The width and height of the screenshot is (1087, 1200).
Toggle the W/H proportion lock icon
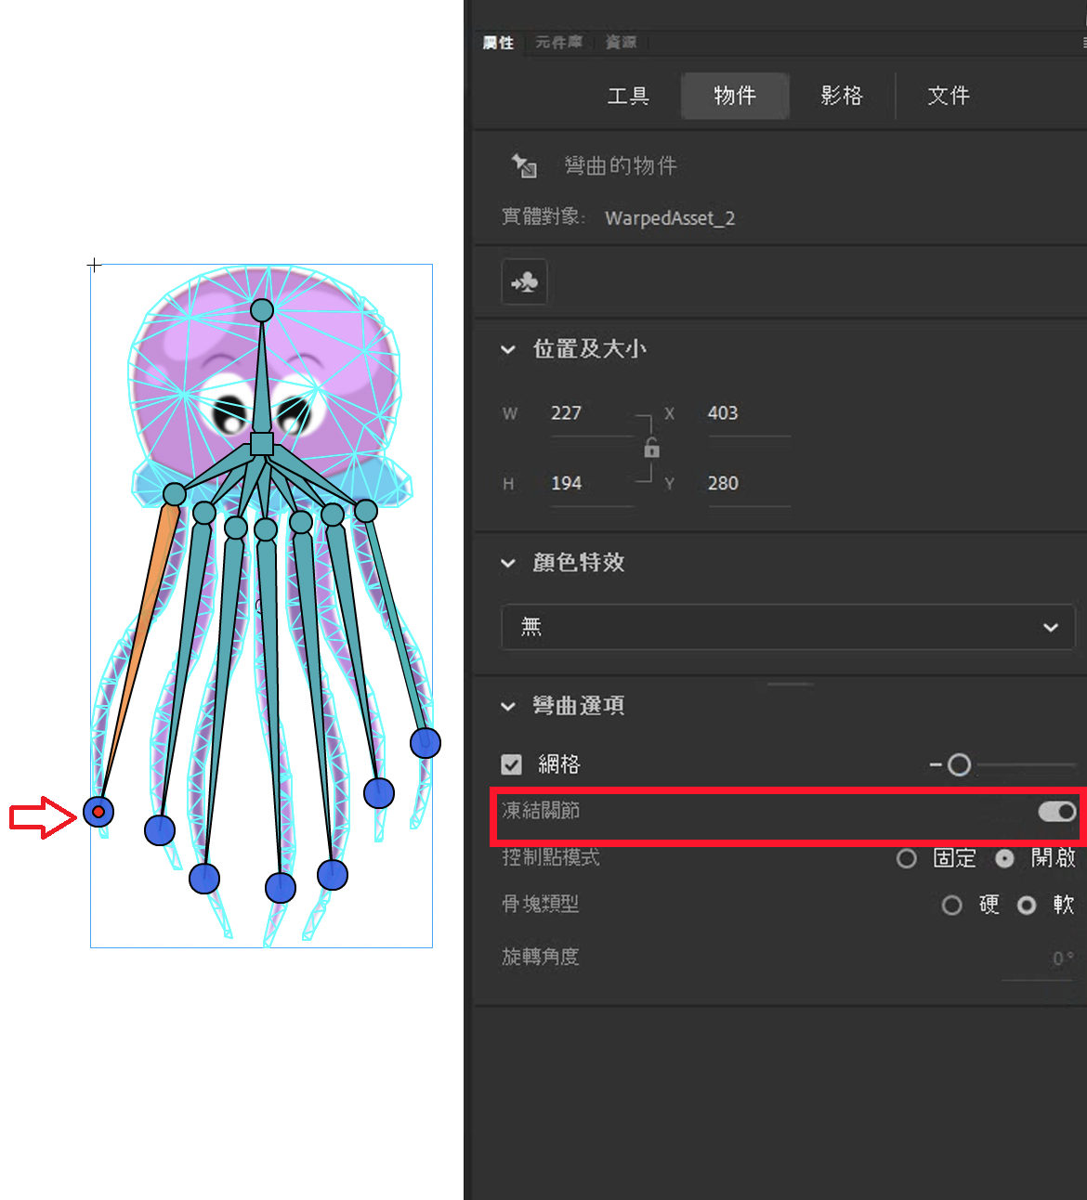(x=652, y=448)
